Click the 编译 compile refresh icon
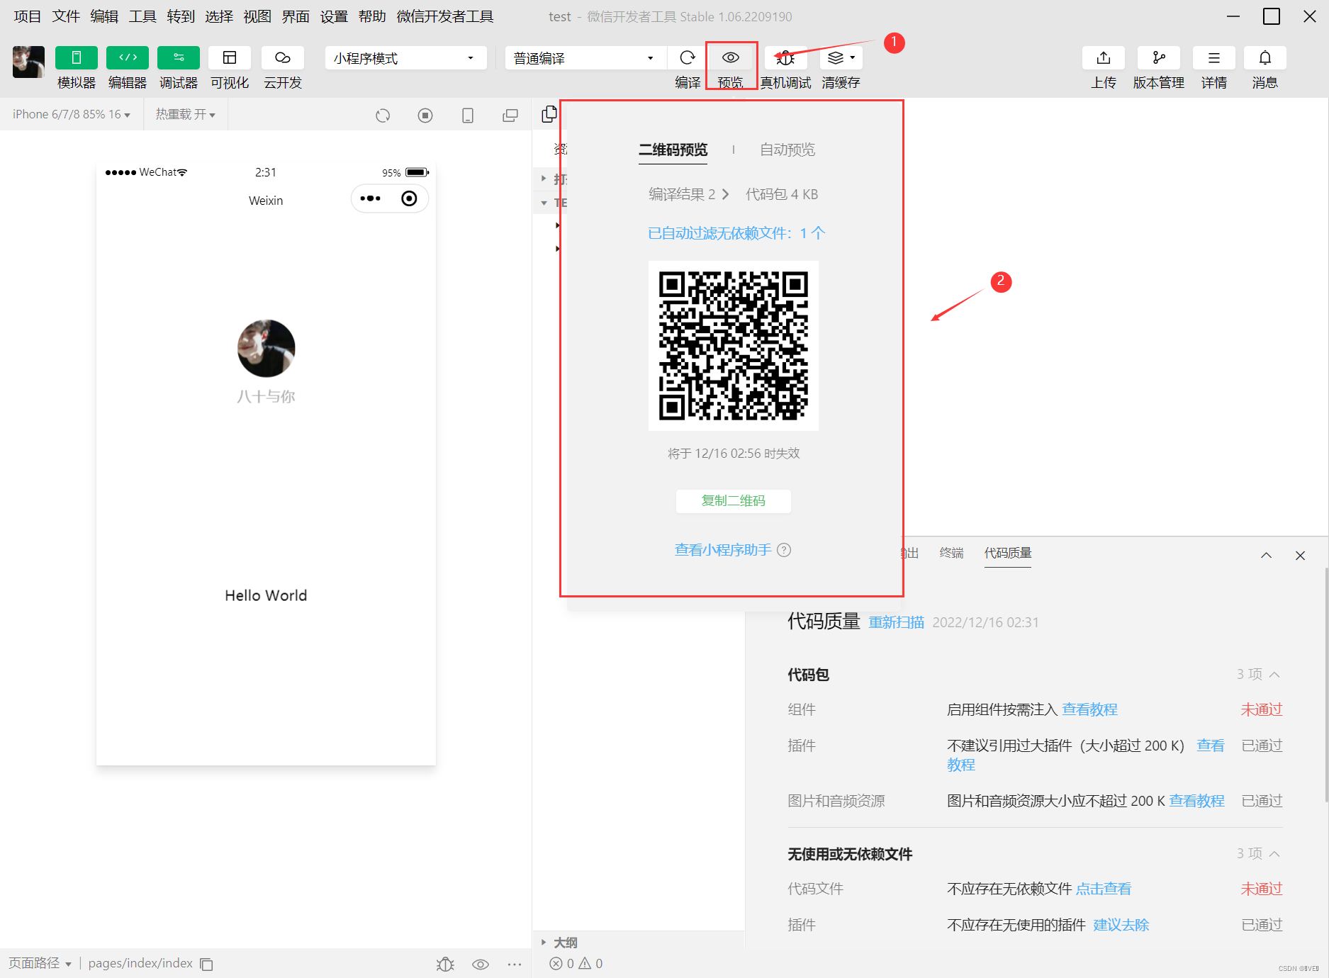The image size is (1329, 978). point(688,58)
